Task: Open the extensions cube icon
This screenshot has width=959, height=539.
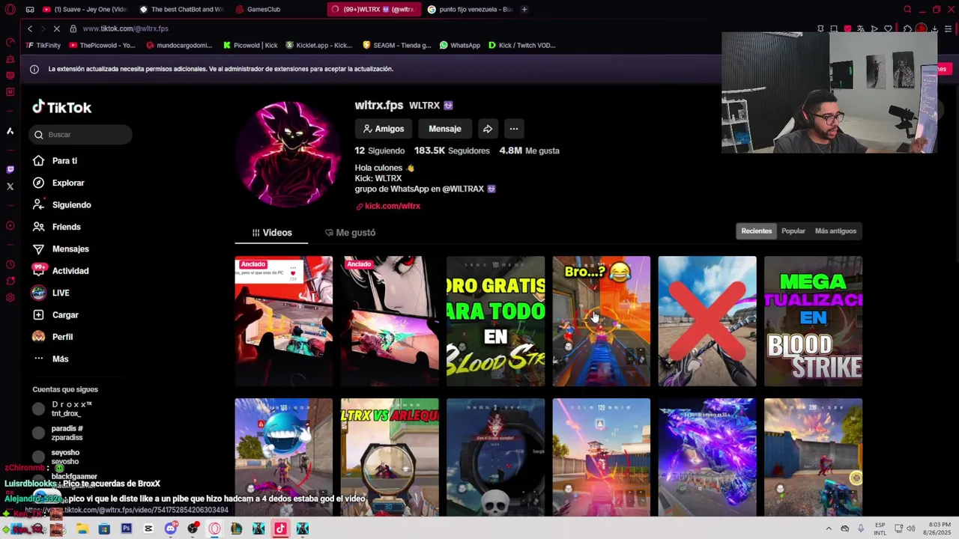Action: click(x=907, y=28)
